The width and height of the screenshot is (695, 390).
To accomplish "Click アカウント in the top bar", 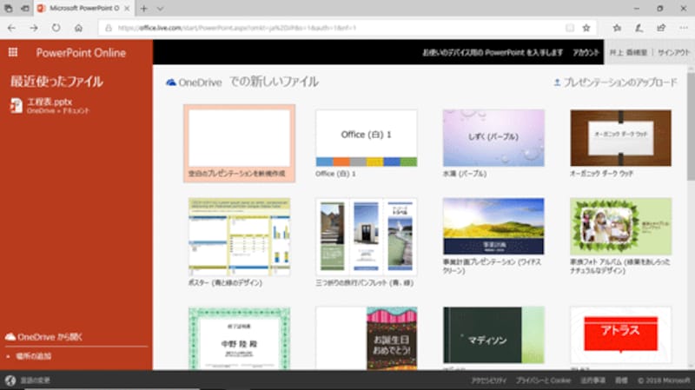I will [586, 52].
